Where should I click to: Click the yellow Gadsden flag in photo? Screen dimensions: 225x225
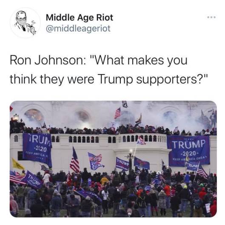click(x=17, y=164)
